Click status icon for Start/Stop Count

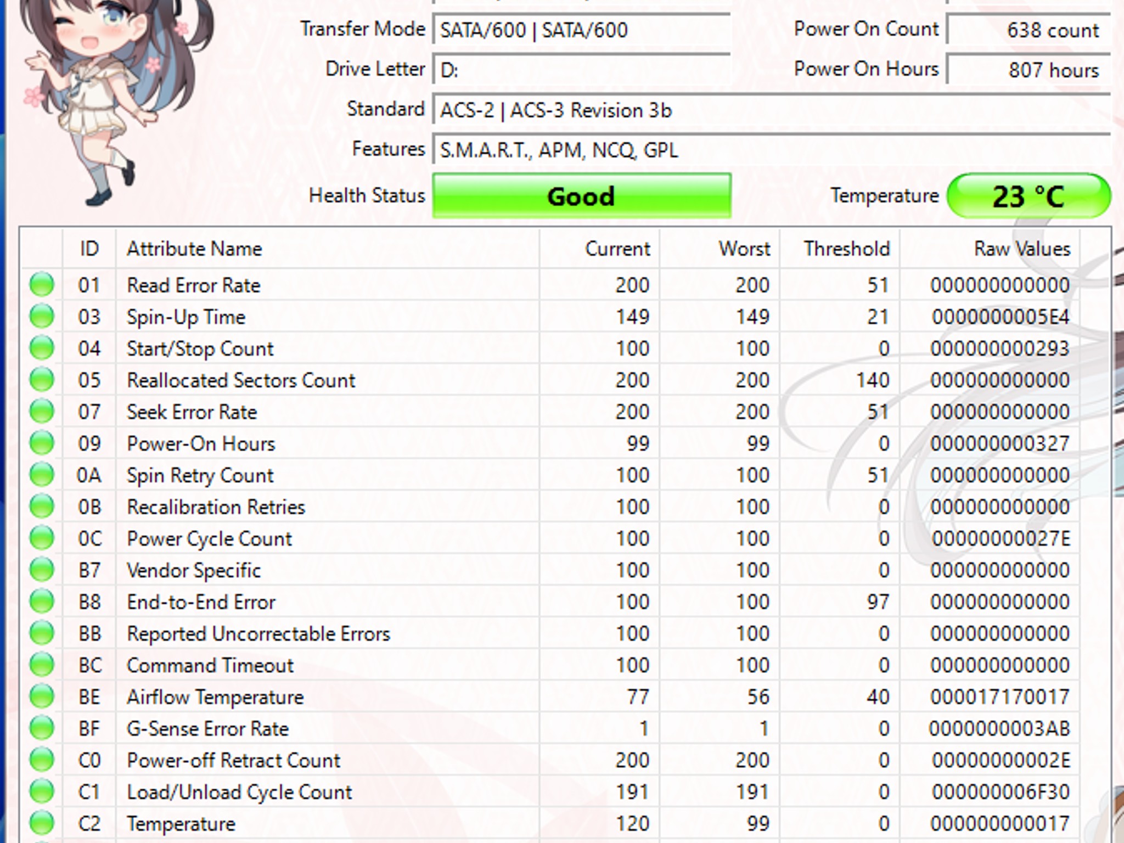pos(42,348)
